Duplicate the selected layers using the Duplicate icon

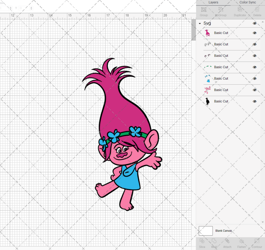(x=240, y=11)
